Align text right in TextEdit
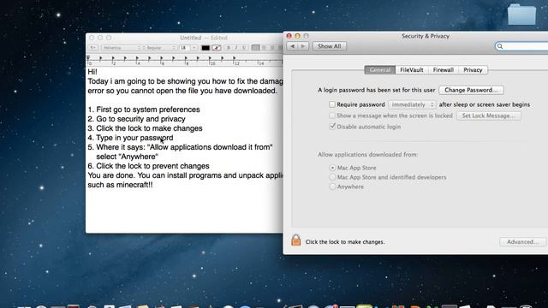 272,48
